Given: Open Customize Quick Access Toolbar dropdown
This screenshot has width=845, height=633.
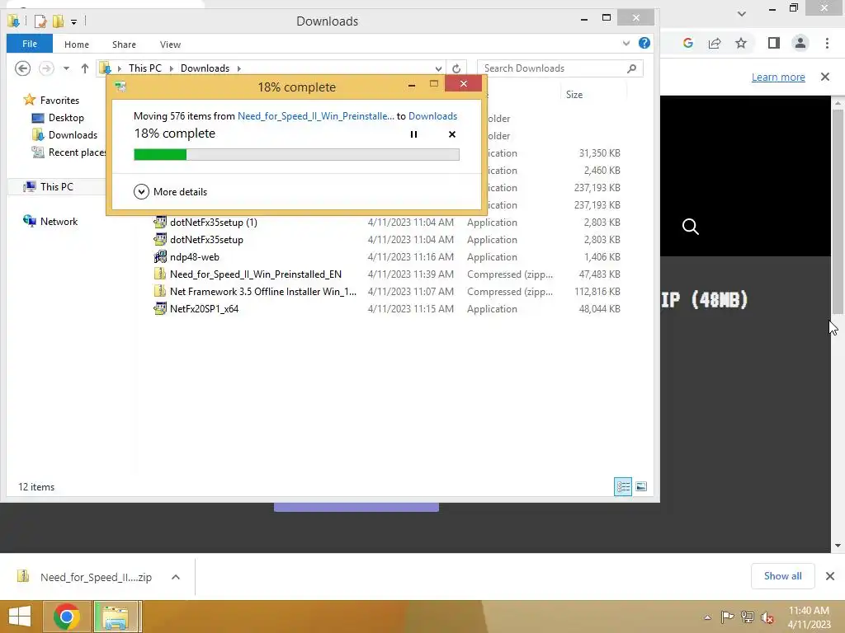Looking at the screenshot, I should pos(73,21).
